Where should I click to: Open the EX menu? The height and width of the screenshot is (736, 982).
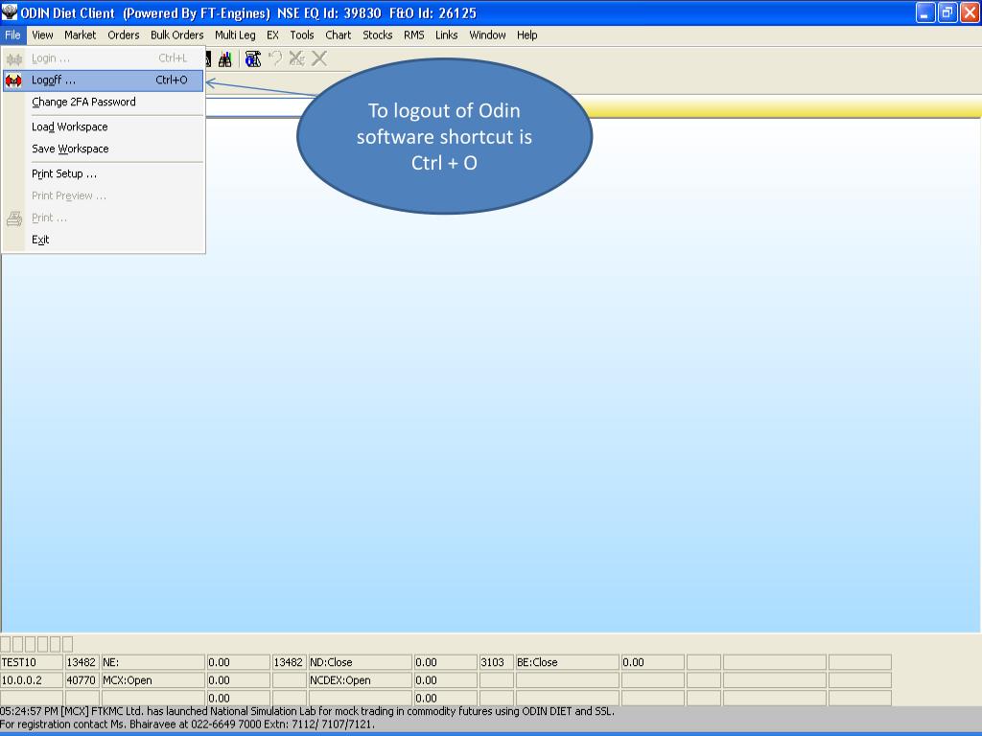(272, 35)
